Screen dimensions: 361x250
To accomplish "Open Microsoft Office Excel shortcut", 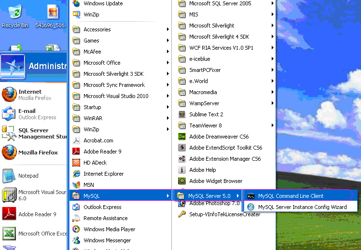I will (33, 234).
